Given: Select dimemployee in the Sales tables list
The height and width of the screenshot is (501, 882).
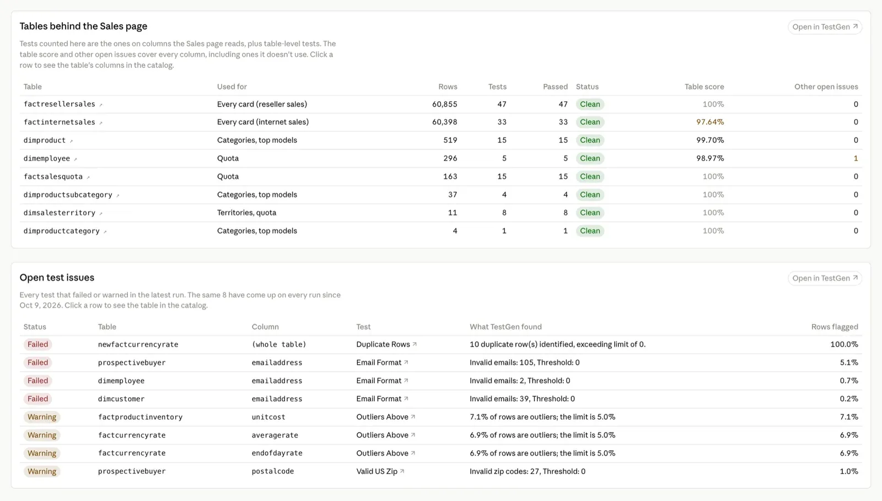Looking at the screenshot, I should (47, 158).
